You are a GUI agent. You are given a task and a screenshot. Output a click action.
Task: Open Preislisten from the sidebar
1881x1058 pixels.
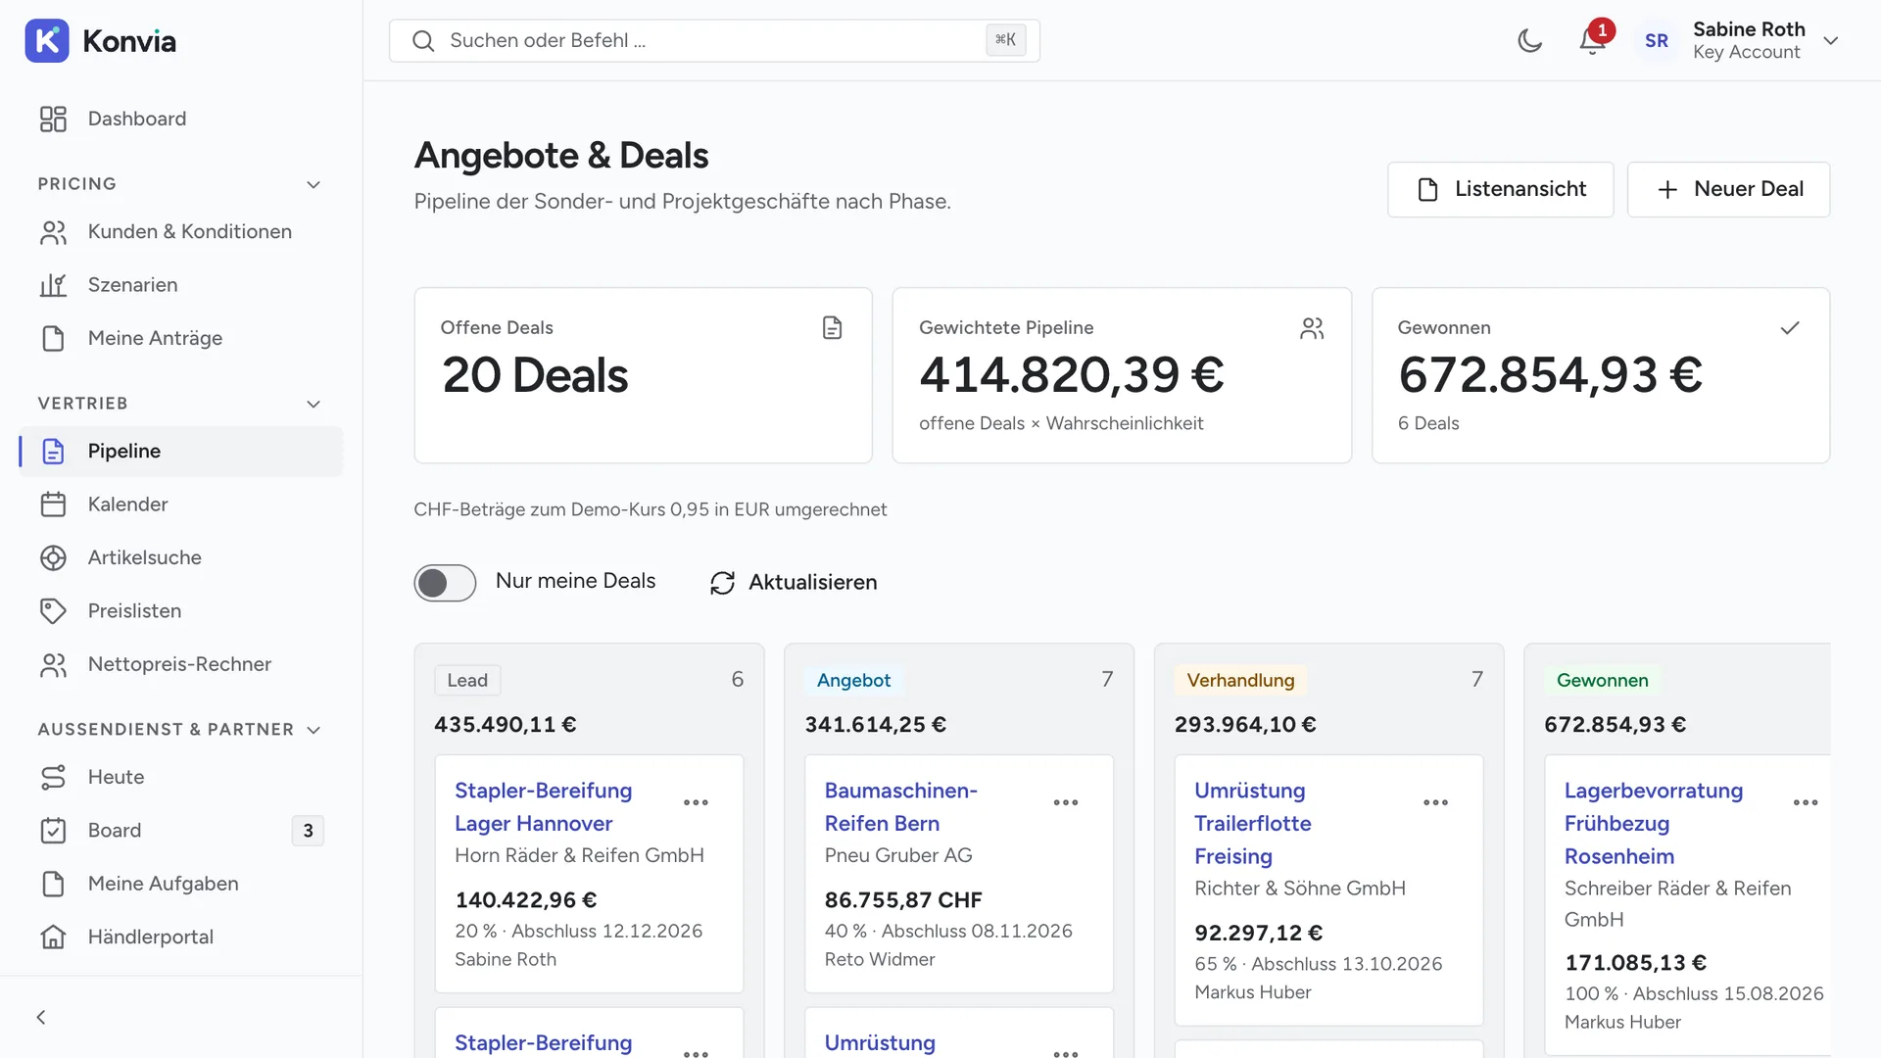(x=181, y=611)
